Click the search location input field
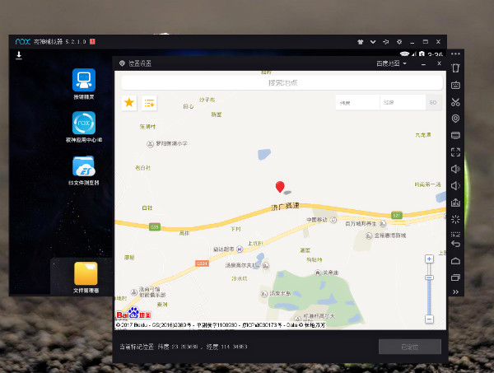Image resolution: width=494 pixels, height=373 pixels. 282,82
